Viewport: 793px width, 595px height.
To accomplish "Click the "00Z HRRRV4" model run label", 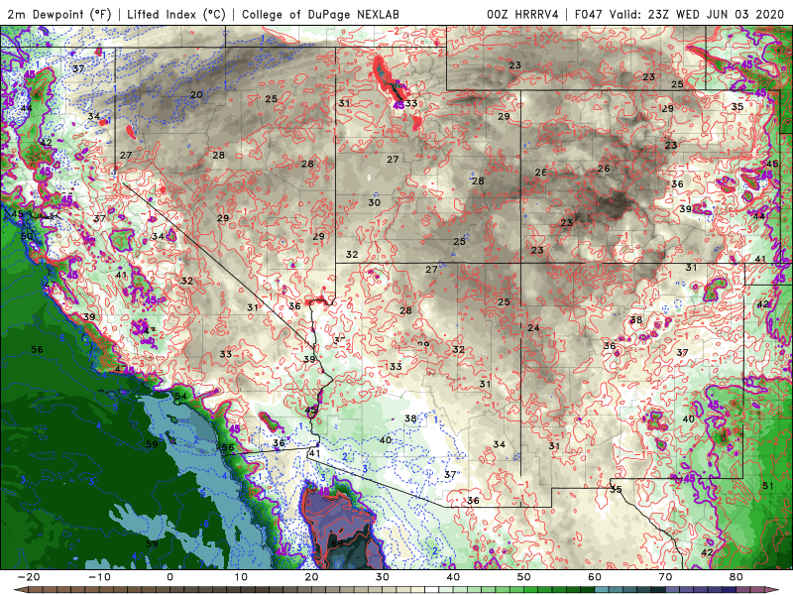I will (522, 14).
